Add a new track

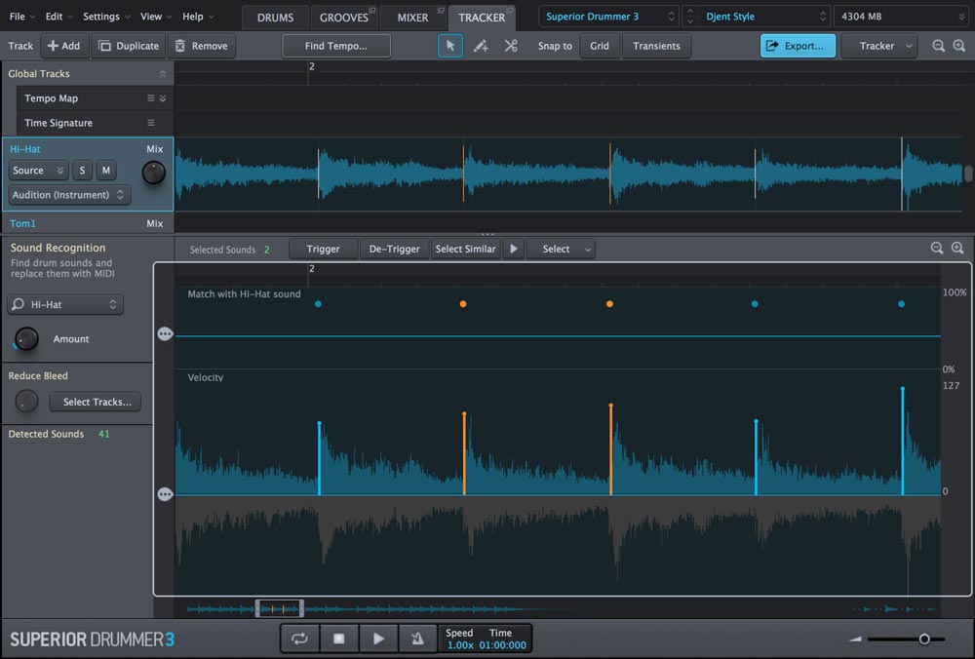pos(64,46)
